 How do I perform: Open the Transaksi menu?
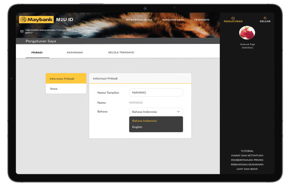pyautogui.click(x=202, y=20)
